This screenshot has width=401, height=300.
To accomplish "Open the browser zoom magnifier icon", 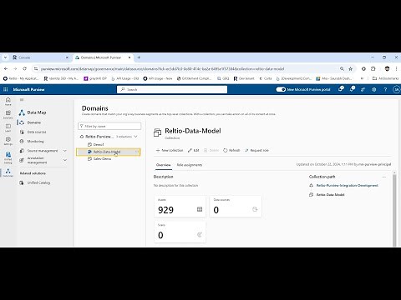I will (x=342, y=68).
